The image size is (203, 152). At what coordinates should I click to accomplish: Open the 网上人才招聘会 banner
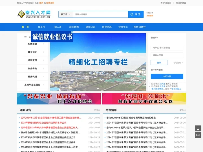[59, 99]
